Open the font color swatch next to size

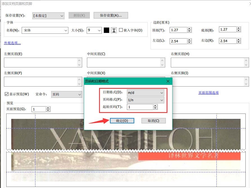(106, 30)
